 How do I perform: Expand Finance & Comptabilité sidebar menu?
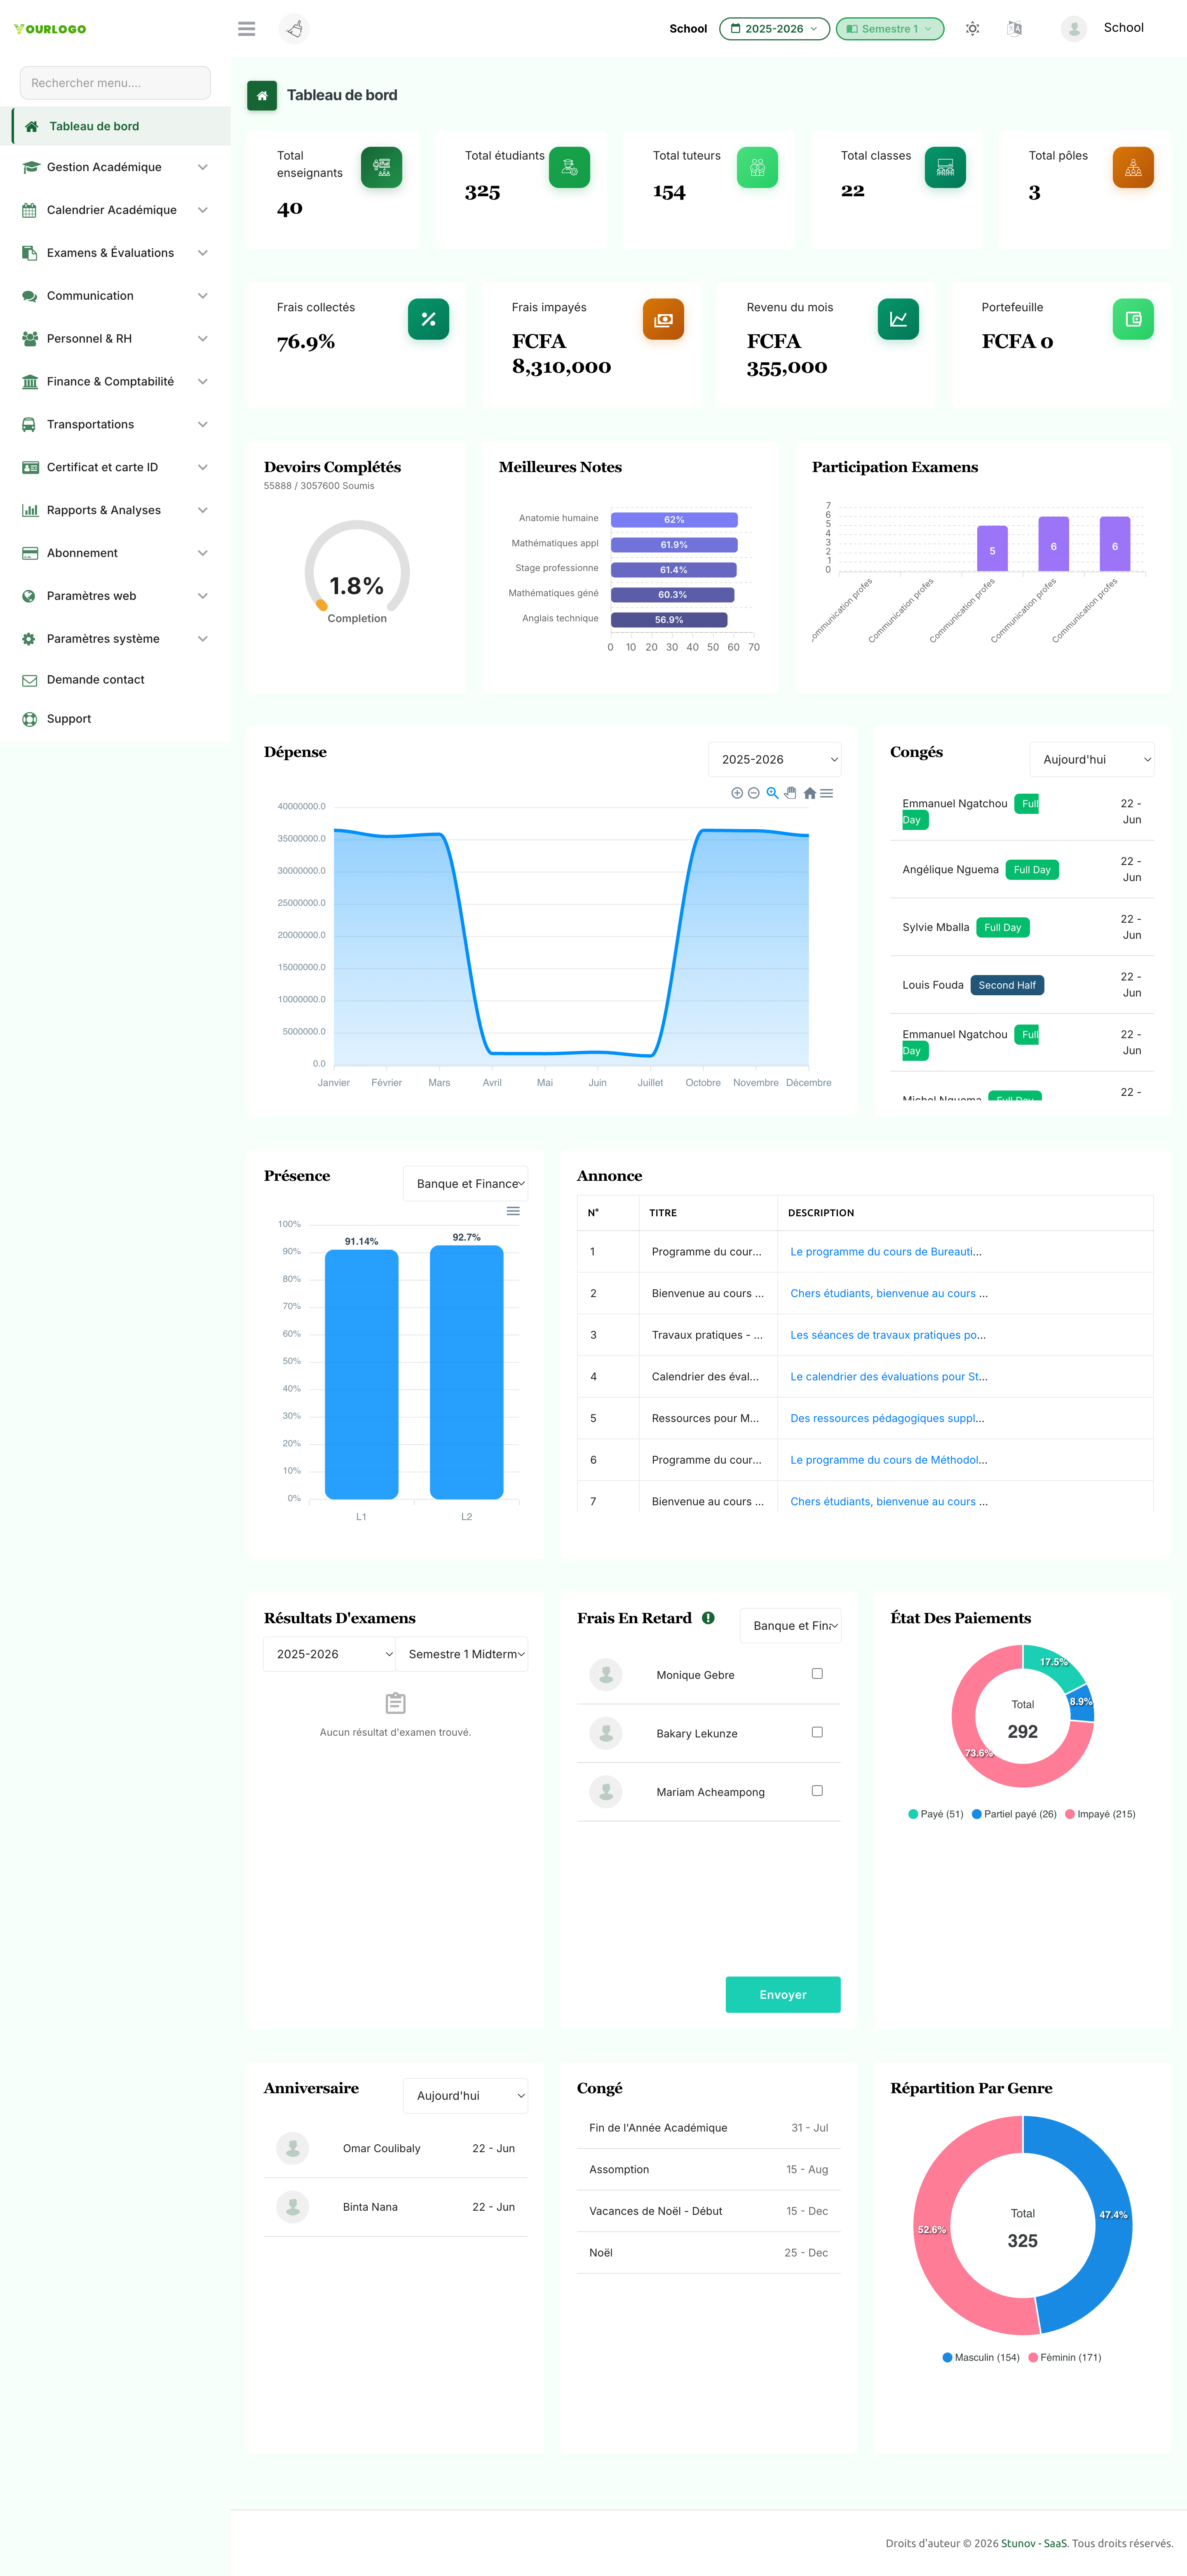pyautogui.click(x=115, y=381)
